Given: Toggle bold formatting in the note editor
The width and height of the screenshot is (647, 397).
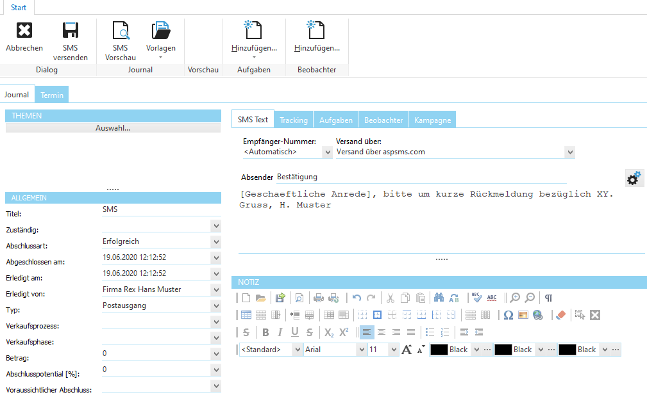Looking at the screenshot, I should (x=267, y=332).
